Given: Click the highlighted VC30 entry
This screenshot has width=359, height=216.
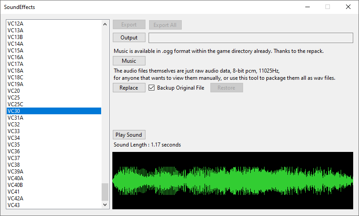Looking at the screenshot, I should point(54,111).
